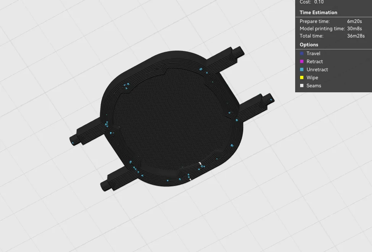
Task: Toggle the white Seams swatch
Action: 302,85
